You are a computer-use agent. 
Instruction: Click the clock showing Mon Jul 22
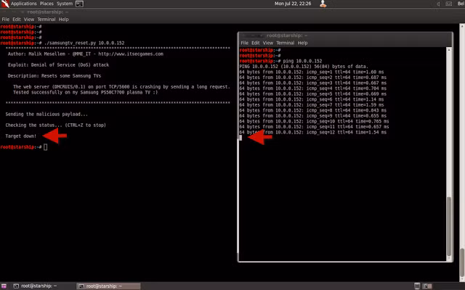[293, 4]
